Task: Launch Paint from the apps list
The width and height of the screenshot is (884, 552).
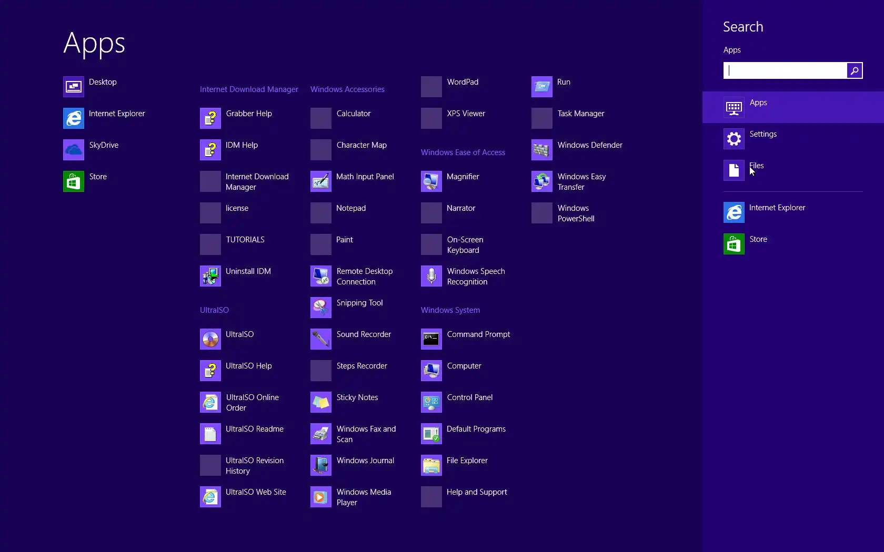Action: point(331,244)
